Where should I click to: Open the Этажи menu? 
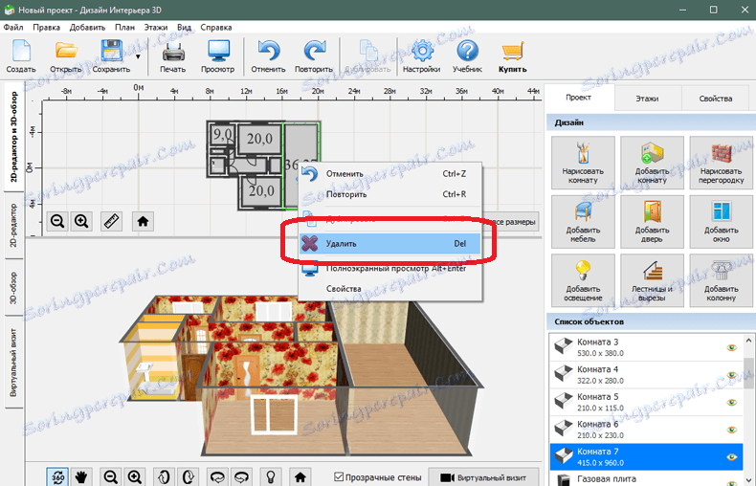156,28
